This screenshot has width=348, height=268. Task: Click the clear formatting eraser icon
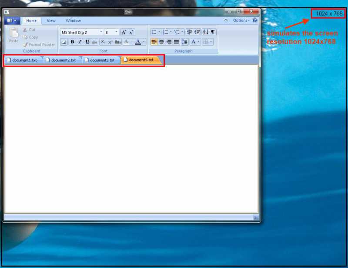pyautogui.click(x=64, y=42)
